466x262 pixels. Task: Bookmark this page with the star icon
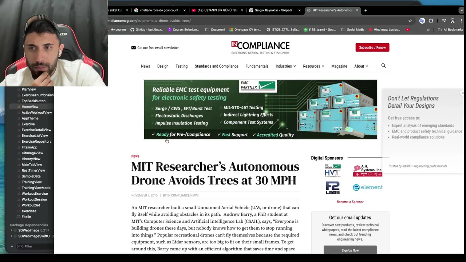coord(410,21)
